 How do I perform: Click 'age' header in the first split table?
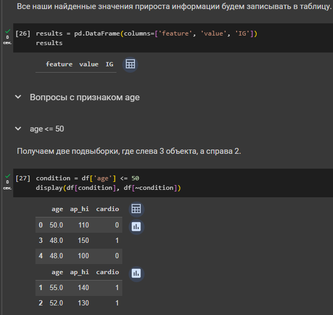57,209
